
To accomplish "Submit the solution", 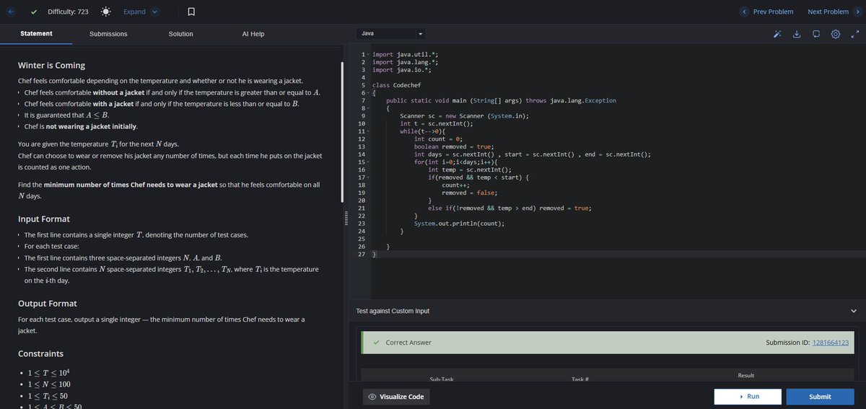I will click(x=820, y=397).
